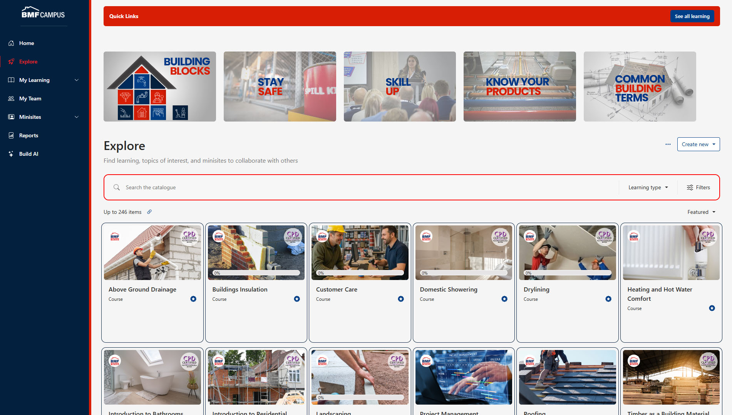Click the Reports chart icon
732x415 pixels.
point(11,135)
